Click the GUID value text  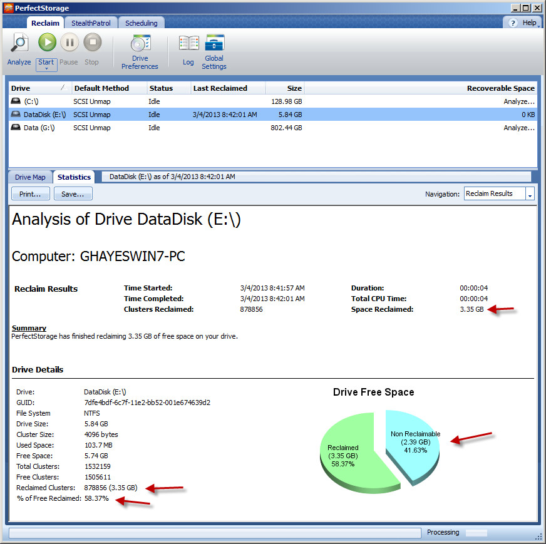click(147, 403)
